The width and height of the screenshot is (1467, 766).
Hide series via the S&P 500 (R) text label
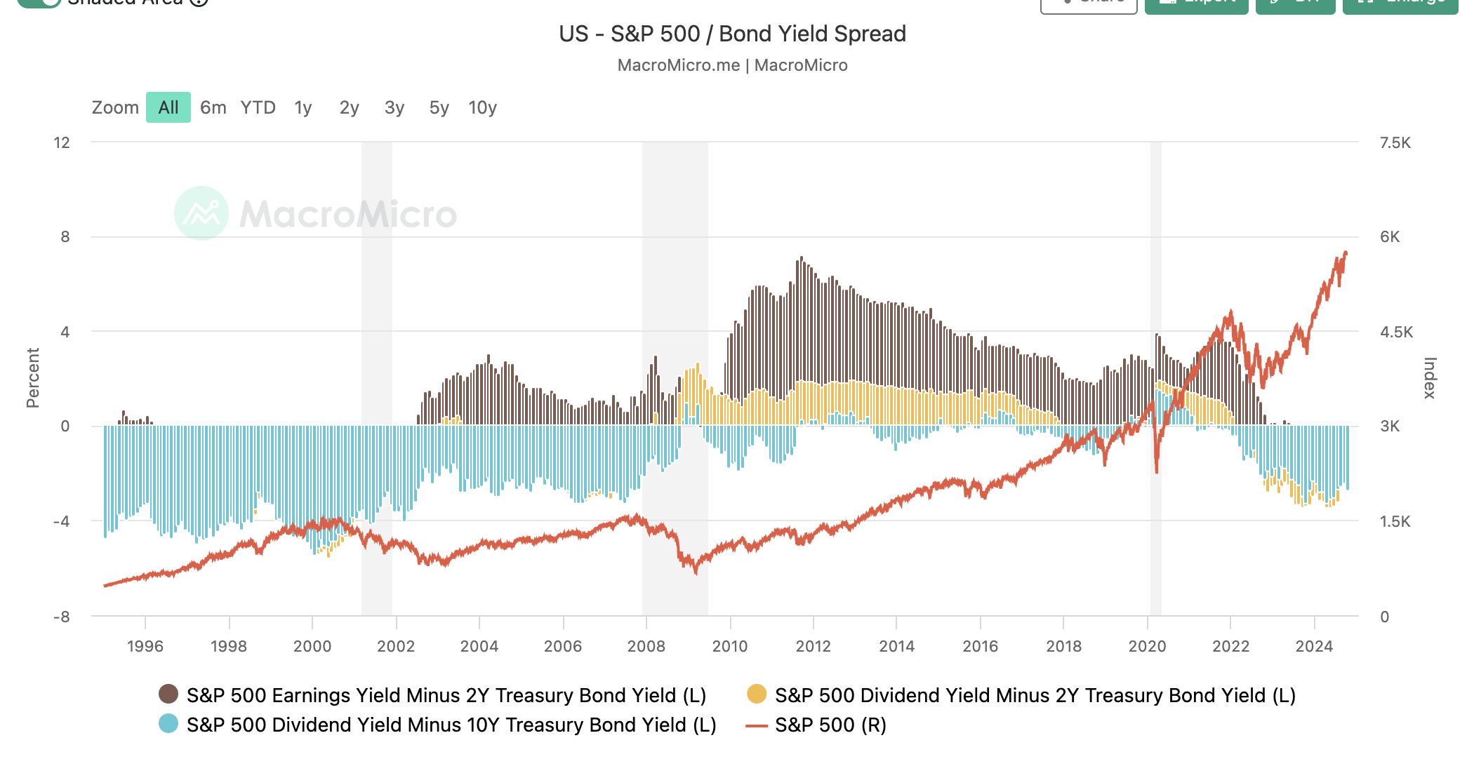(x=830, y=725)
